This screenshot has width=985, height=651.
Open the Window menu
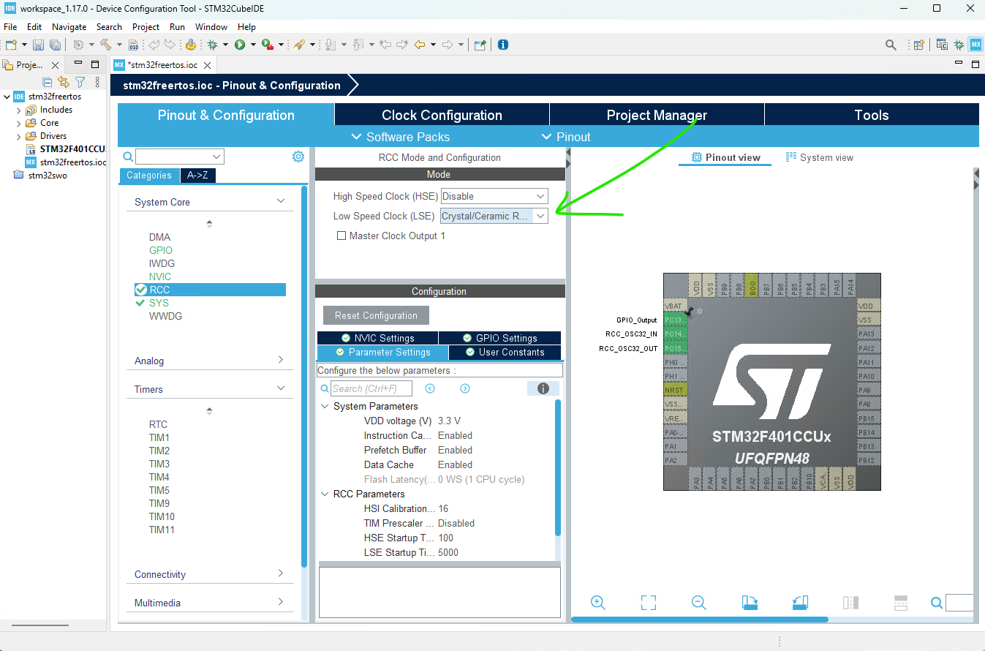point(211,26)
